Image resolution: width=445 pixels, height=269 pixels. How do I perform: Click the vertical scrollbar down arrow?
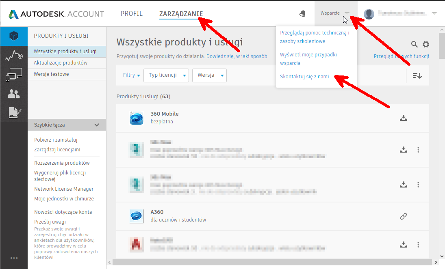pos(442,256)
